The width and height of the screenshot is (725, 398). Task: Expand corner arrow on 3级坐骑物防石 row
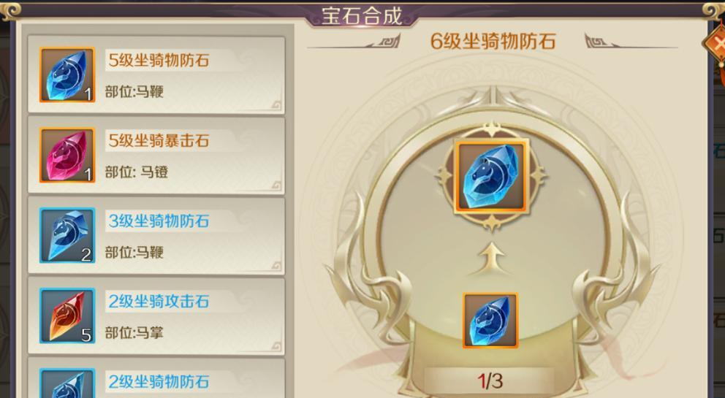point(276,266)
